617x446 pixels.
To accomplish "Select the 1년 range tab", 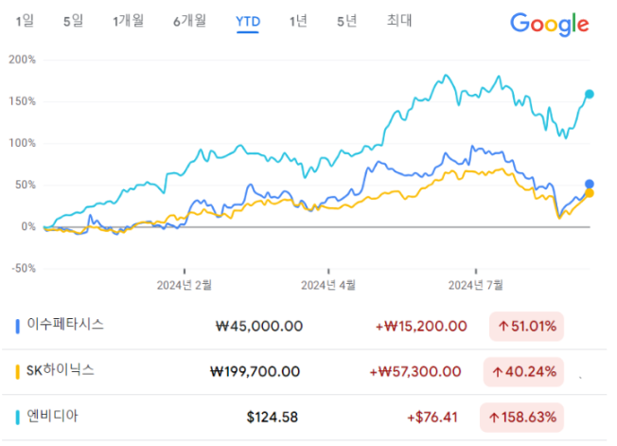I will (298, 21).
